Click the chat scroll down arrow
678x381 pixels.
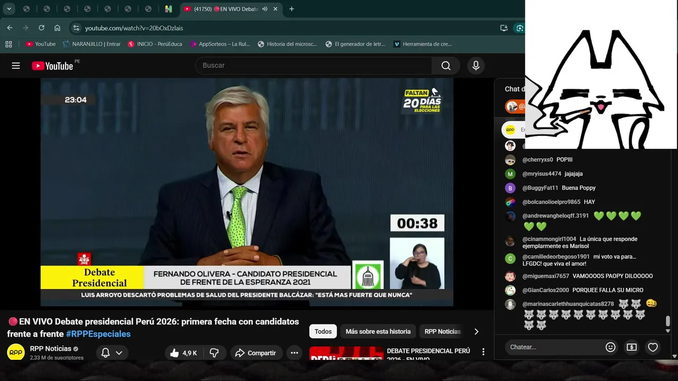pyautogui.click(x=667, y=331)
